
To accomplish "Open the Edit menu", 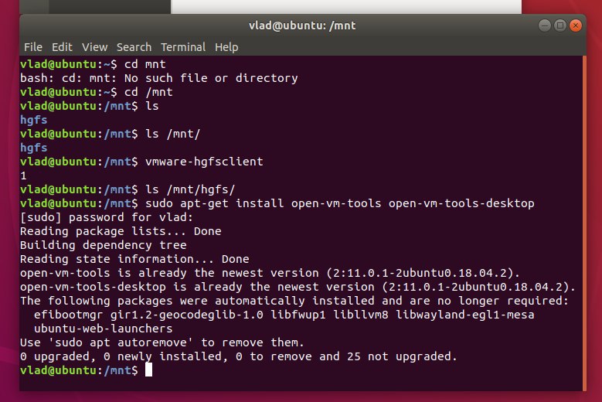I will point(62,47).
